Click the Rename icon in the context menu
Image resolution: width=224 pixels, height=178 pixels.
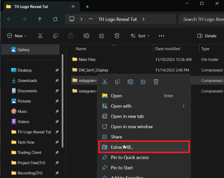tap(130, 82)
